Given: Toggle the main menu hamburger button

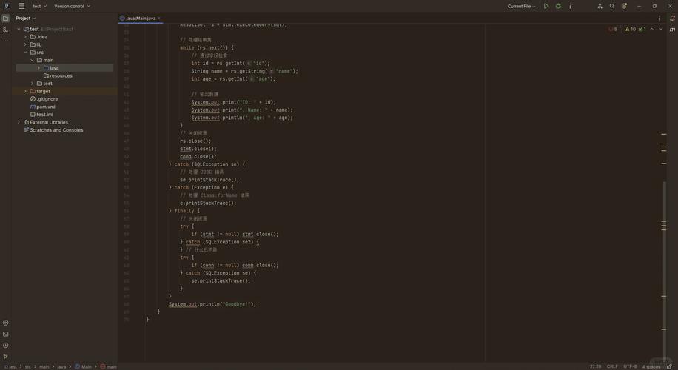Looking at the screenshot, I should [21, 6].
